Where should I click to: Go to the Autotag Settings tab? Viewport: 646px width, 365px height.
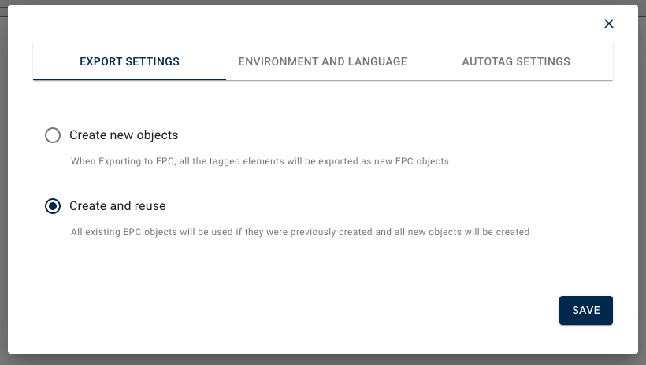tap(516, 61)
